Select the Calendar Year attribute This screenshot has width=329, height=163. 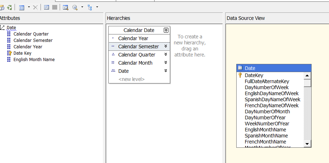click(x=28, y=47)
